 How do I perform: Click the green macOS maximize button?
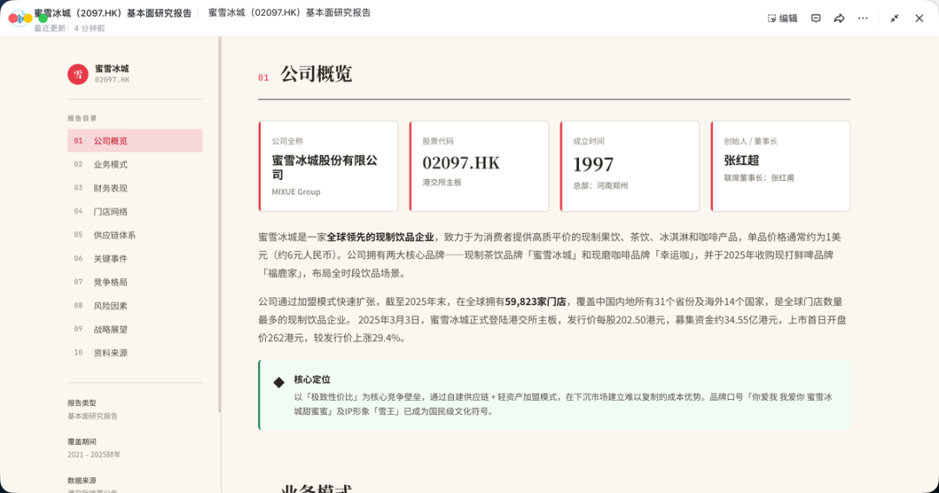point(43,18)
